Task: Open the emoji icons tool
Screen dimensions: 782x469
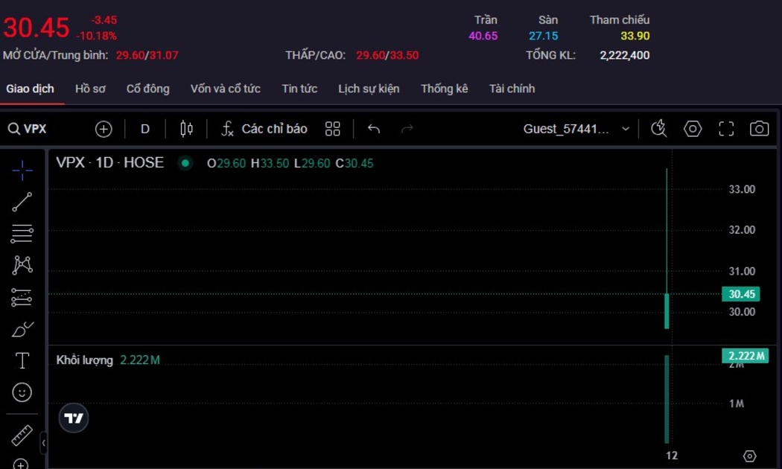Action: 22,392
